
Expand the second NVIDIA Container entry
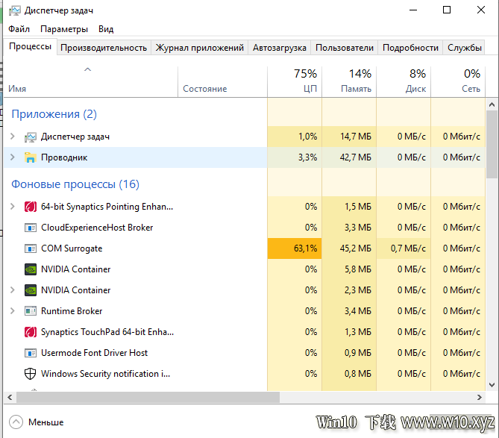click(x=13, y=290)
